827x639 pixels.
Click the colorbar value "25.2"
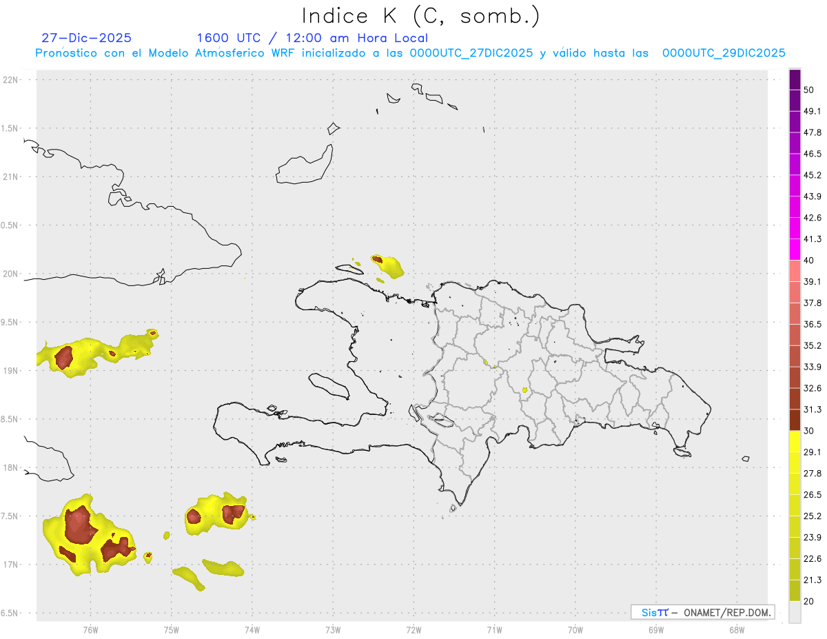pos(813,516)
